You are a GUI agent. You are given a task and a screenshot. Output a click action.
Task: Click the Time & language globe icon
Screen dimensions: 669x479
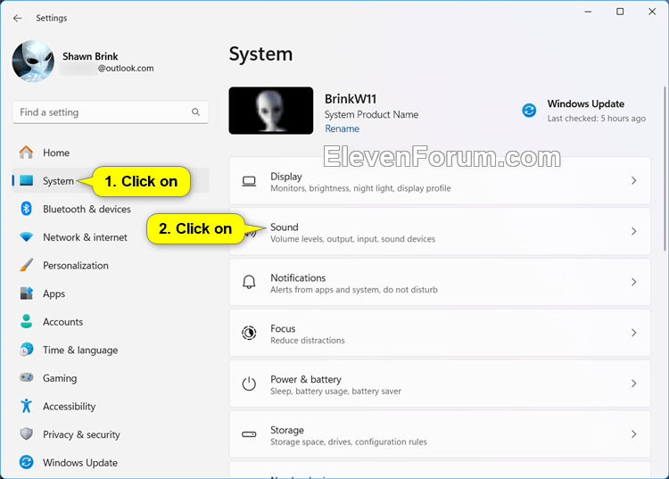click(x=26, y=350)
